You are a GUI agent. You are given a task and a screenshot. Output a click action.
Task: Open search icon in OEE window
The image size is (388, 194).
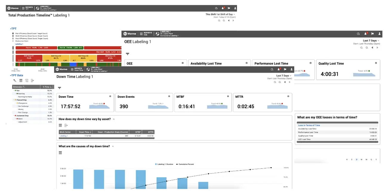pyautogui.click(x=358, y=34)
